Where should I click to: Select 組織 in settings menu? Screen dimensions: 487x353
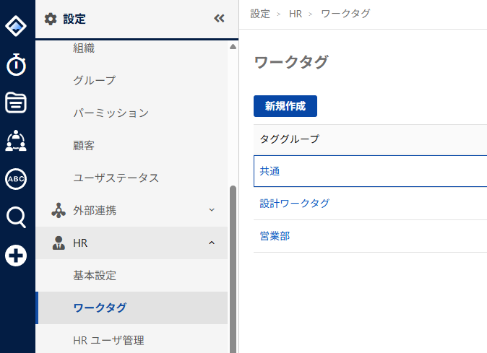pos(84,48)
